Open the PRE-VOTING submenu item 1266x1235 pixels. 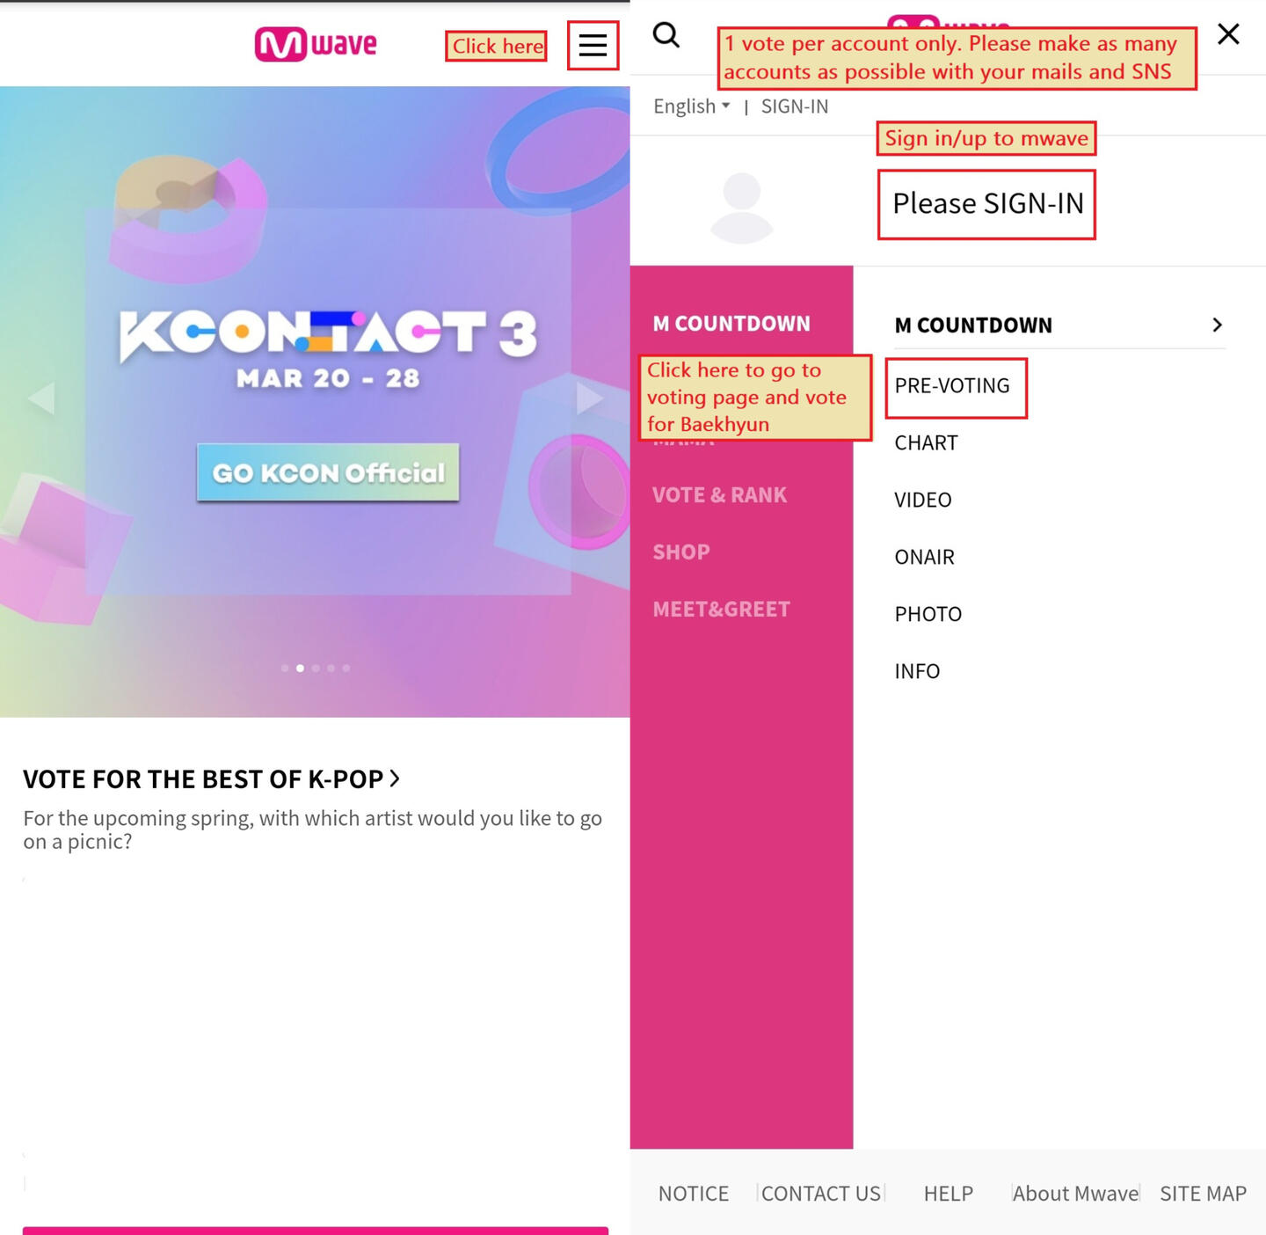(952, 385)
